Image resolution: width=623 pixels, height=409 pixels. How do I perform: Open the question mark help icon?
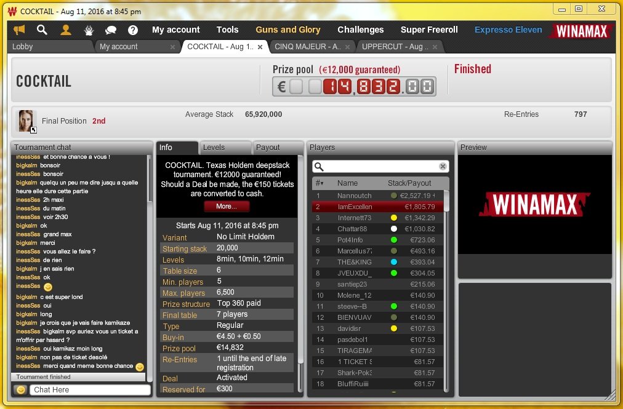point(133,30)
